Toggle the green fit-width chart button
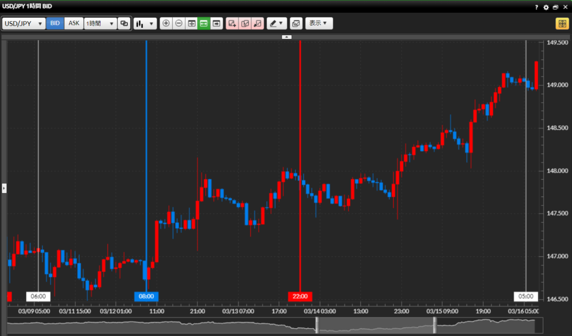Screen dimensions: 572x336 (x=204, y=23)
